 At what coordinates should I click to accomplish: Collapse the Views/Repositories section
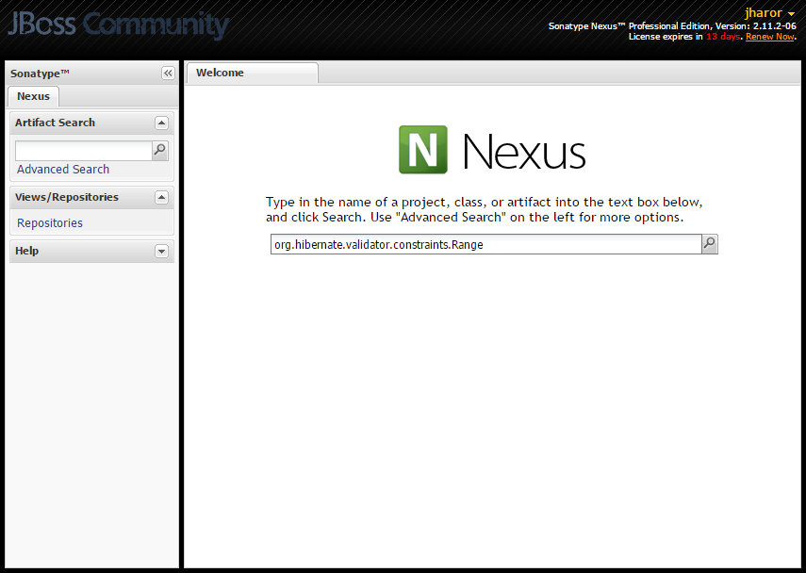pos(161,197)
